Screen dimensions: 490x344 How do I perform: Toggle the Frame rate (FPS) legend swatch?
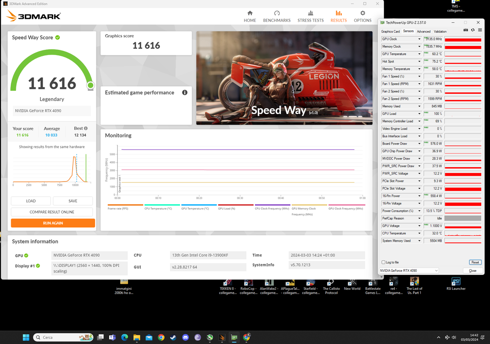coord(126,205)
